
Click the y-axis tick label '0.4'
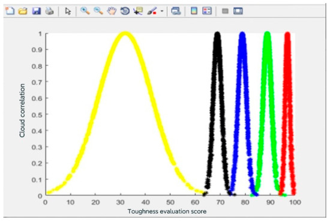tap(37, 131)
